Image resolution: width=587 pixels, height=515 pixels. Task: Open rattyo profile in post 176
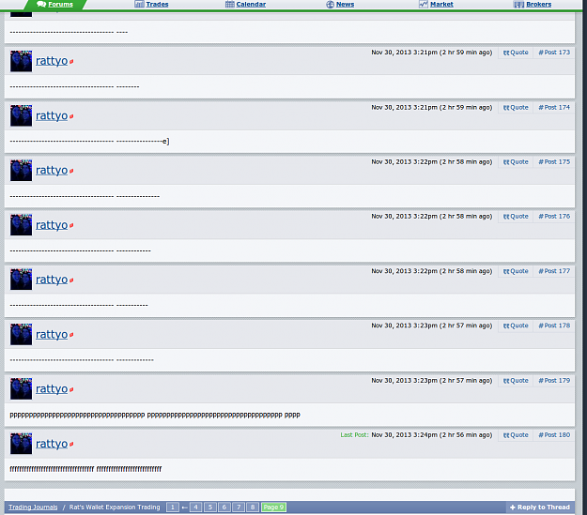(52, 225)
